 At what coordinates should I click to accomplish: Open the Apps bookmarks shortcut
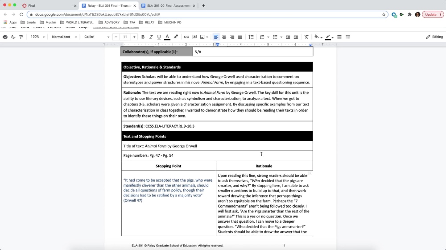10,22
